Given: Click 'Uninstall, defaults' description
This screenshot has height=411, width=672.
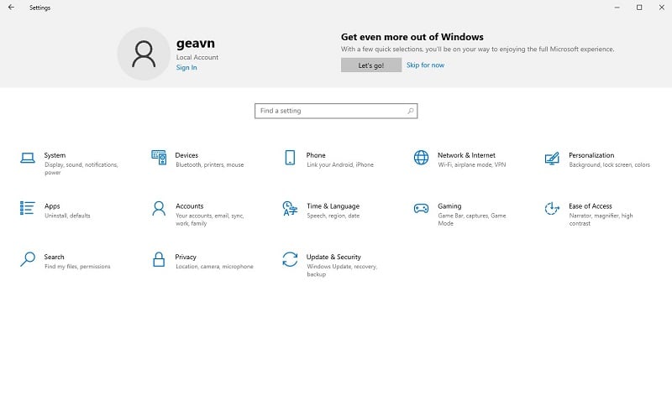Looking at the screenshot, I should point(67,216).
